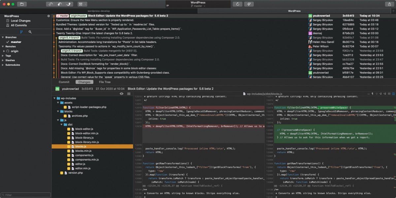The width and height of the screenshot is (396, 198).
Task: Open the sidebar settings gear
Action: tap(49, 16)
